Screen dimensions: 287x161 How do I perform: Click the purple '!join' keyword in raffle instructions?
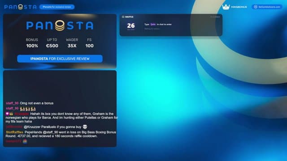click(153, 24)
